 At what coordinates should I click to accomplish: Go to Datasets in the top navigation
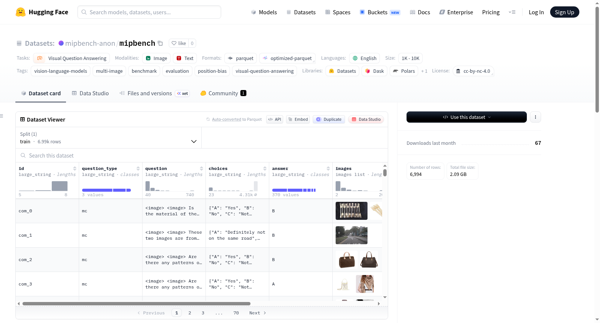coord(301,12)
